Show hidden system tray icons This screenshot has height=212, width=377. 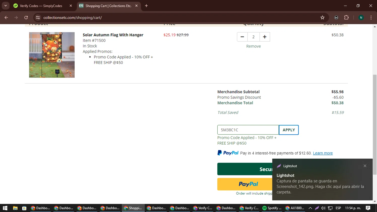point(310,208)
